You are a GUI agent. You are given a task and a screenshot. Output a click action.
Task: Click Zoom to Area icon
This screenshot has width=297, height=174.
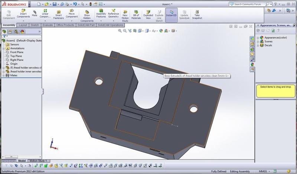pos(125,31)
